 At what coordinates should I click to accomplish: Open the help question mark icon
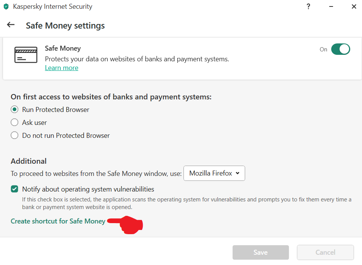(x=308, y=6)
